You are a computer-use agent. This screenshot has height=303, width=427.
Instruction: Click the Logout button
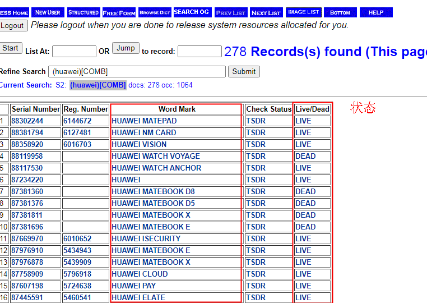click(13, 26)
